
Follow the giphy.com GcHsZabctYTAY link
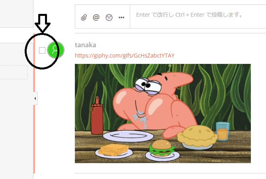tap(125, 56)
